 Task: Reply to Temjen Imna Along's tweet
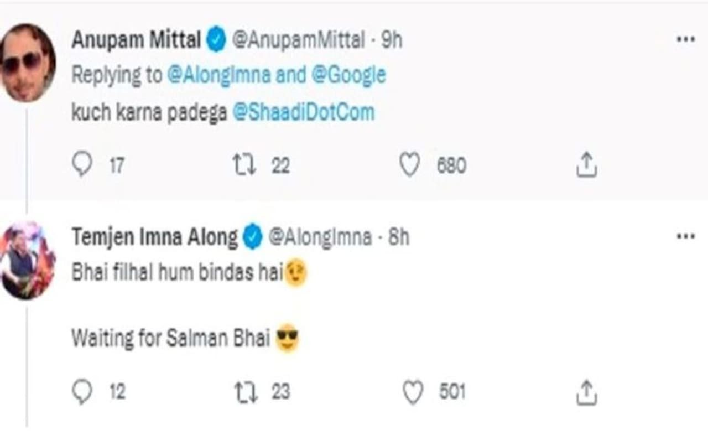tap(82, 392)
